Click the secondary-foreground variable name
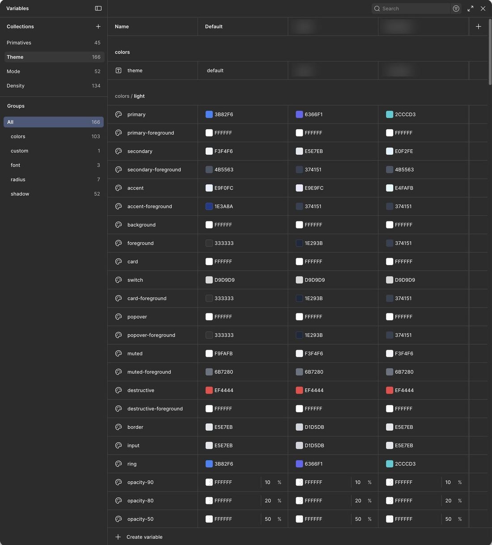Viewport: 492px width, 545px height. (x=154, y=169)
